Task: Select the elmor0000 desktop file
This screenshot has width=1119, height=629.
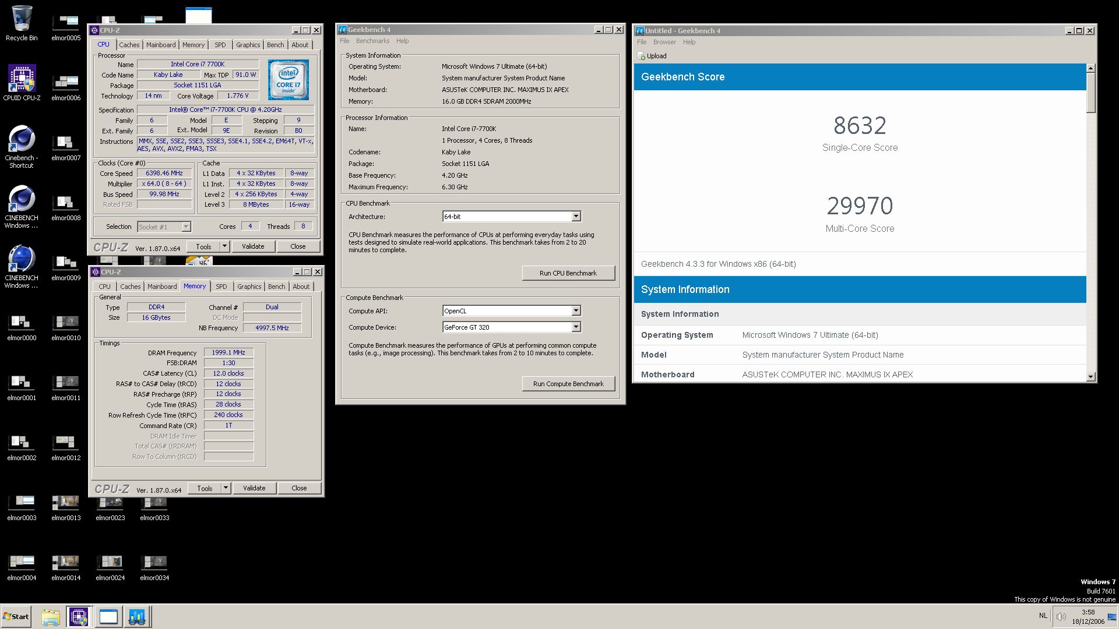Action: [x=22, y=327]
